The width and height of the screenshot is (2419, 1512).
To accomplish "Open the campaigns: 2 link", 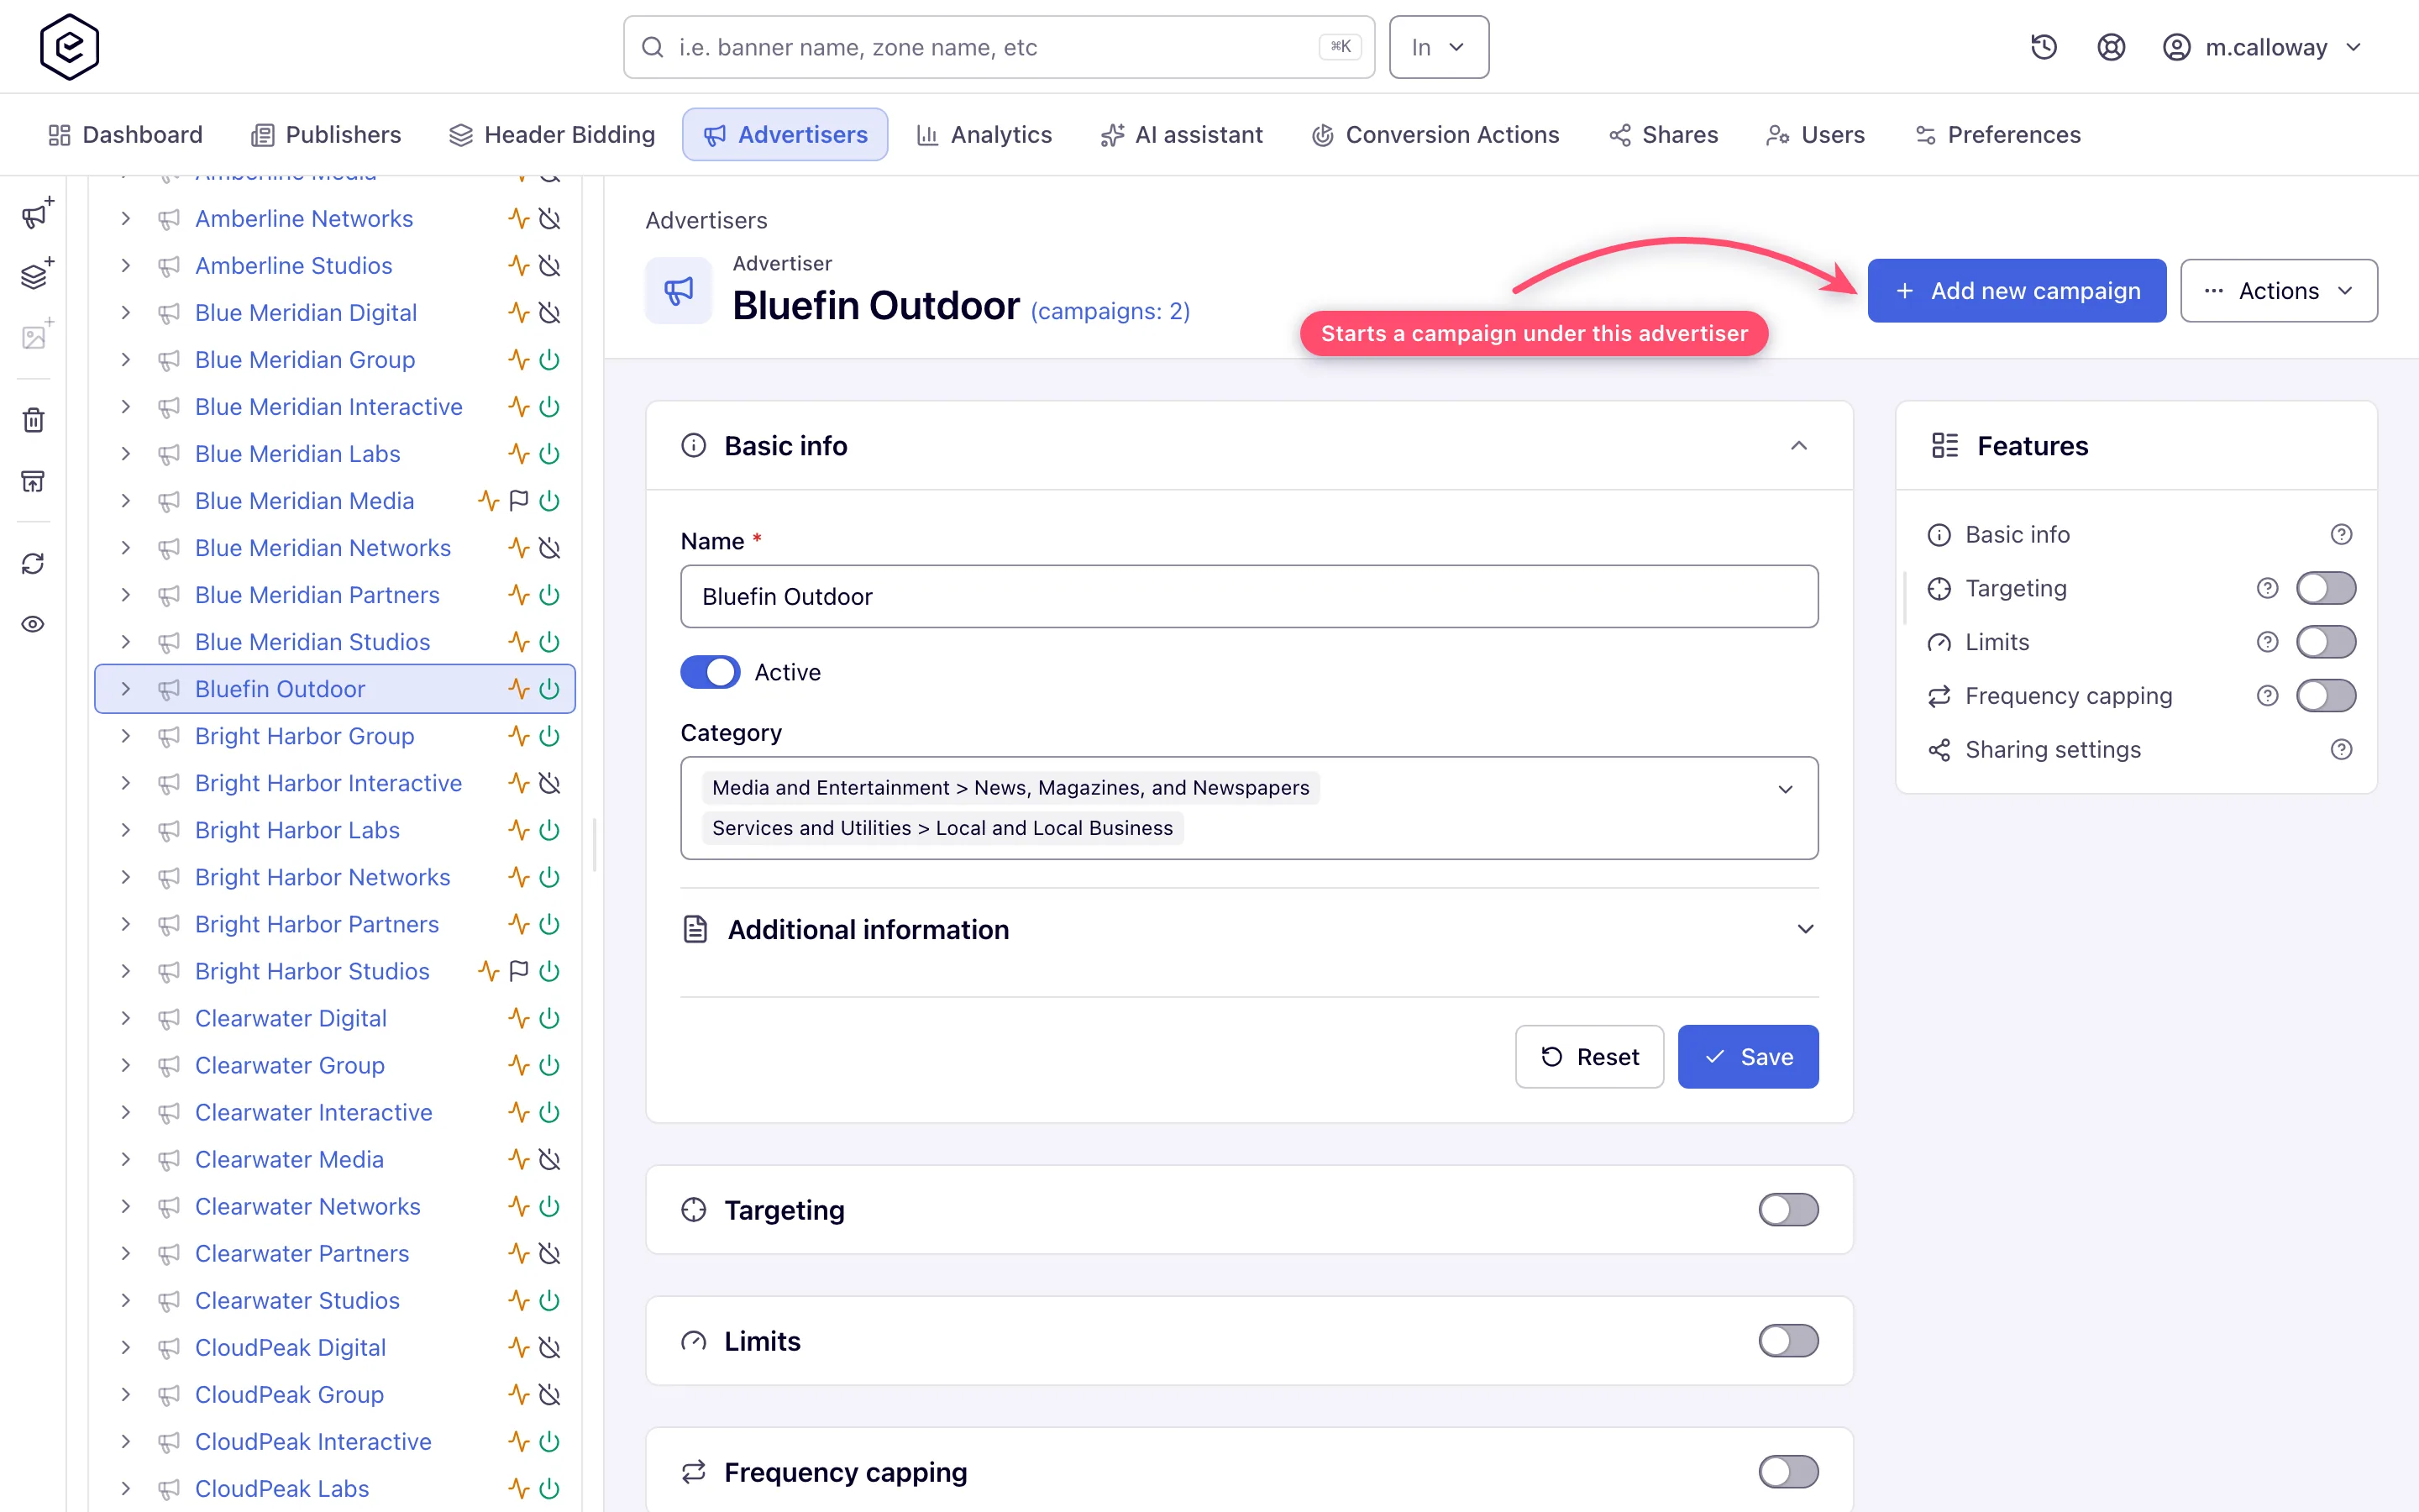I will click(x=1110, y=311).
